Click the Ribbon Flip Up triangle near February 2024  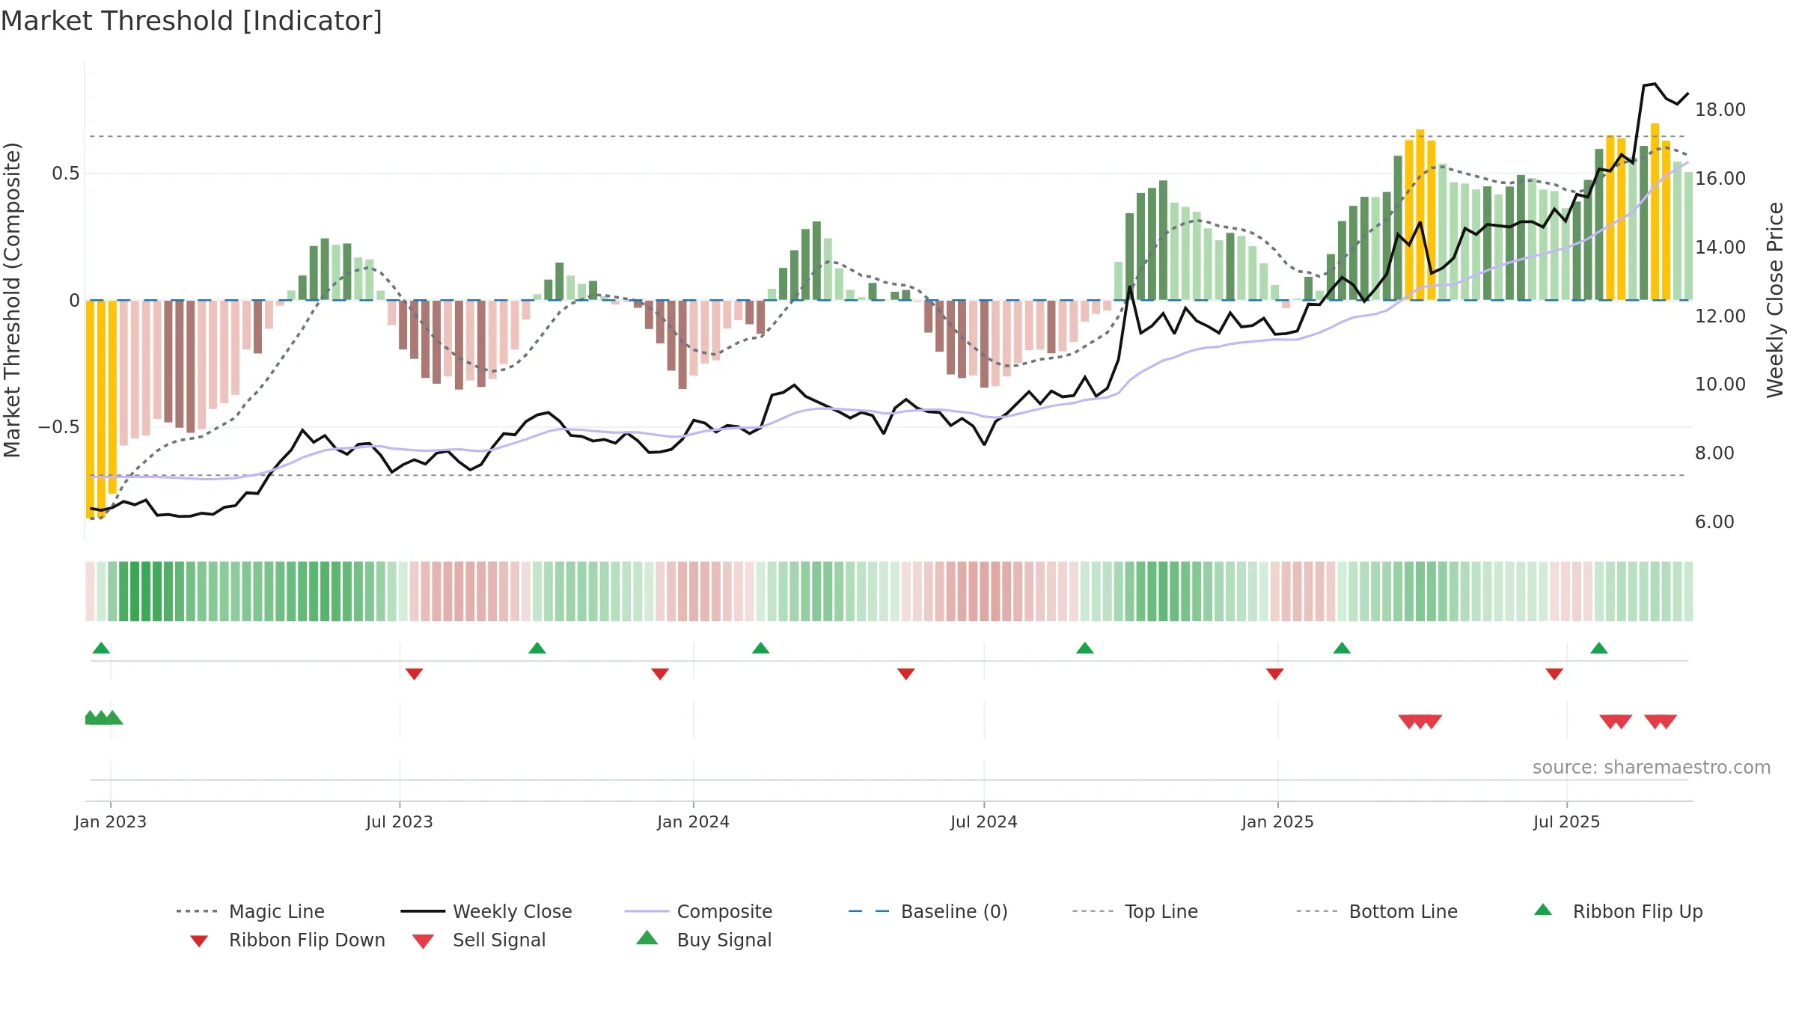(x=761, y=648)
